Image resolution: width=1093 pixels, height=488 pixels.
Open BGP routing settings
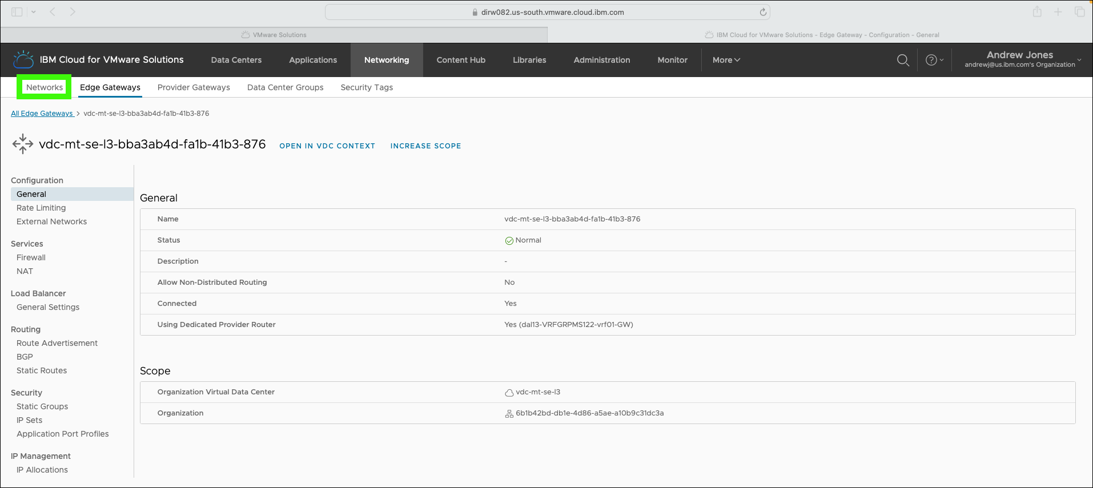tap(25, 357)
